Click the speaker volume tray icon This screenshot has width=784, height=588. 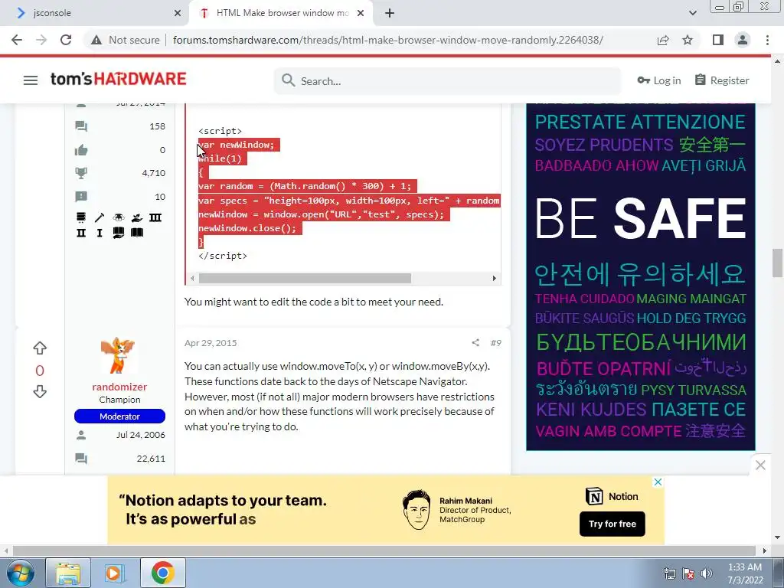tap(707, 573)
